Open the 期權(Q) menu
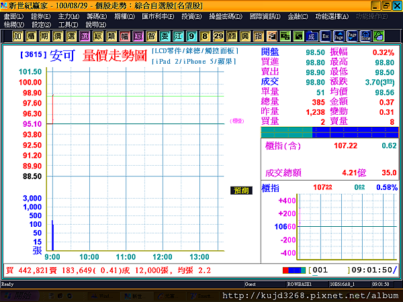The image size is (403, 302). pyautogui.click(x=125, y=17)
